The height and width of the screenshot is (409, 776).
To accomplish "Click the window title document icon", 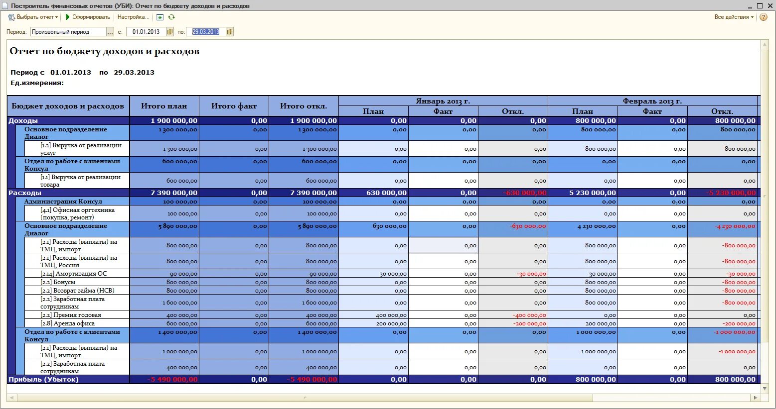I will click(6, 6).
